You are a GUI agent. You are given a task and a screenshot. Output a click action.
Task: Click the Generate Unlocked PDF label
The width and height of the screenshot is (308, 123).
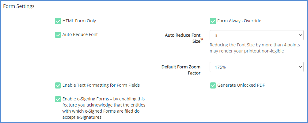[241, 85]
